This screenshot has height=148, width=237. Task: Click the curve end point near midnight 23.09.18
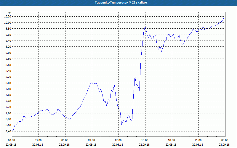pyautogui.click(x=224, y=18)
